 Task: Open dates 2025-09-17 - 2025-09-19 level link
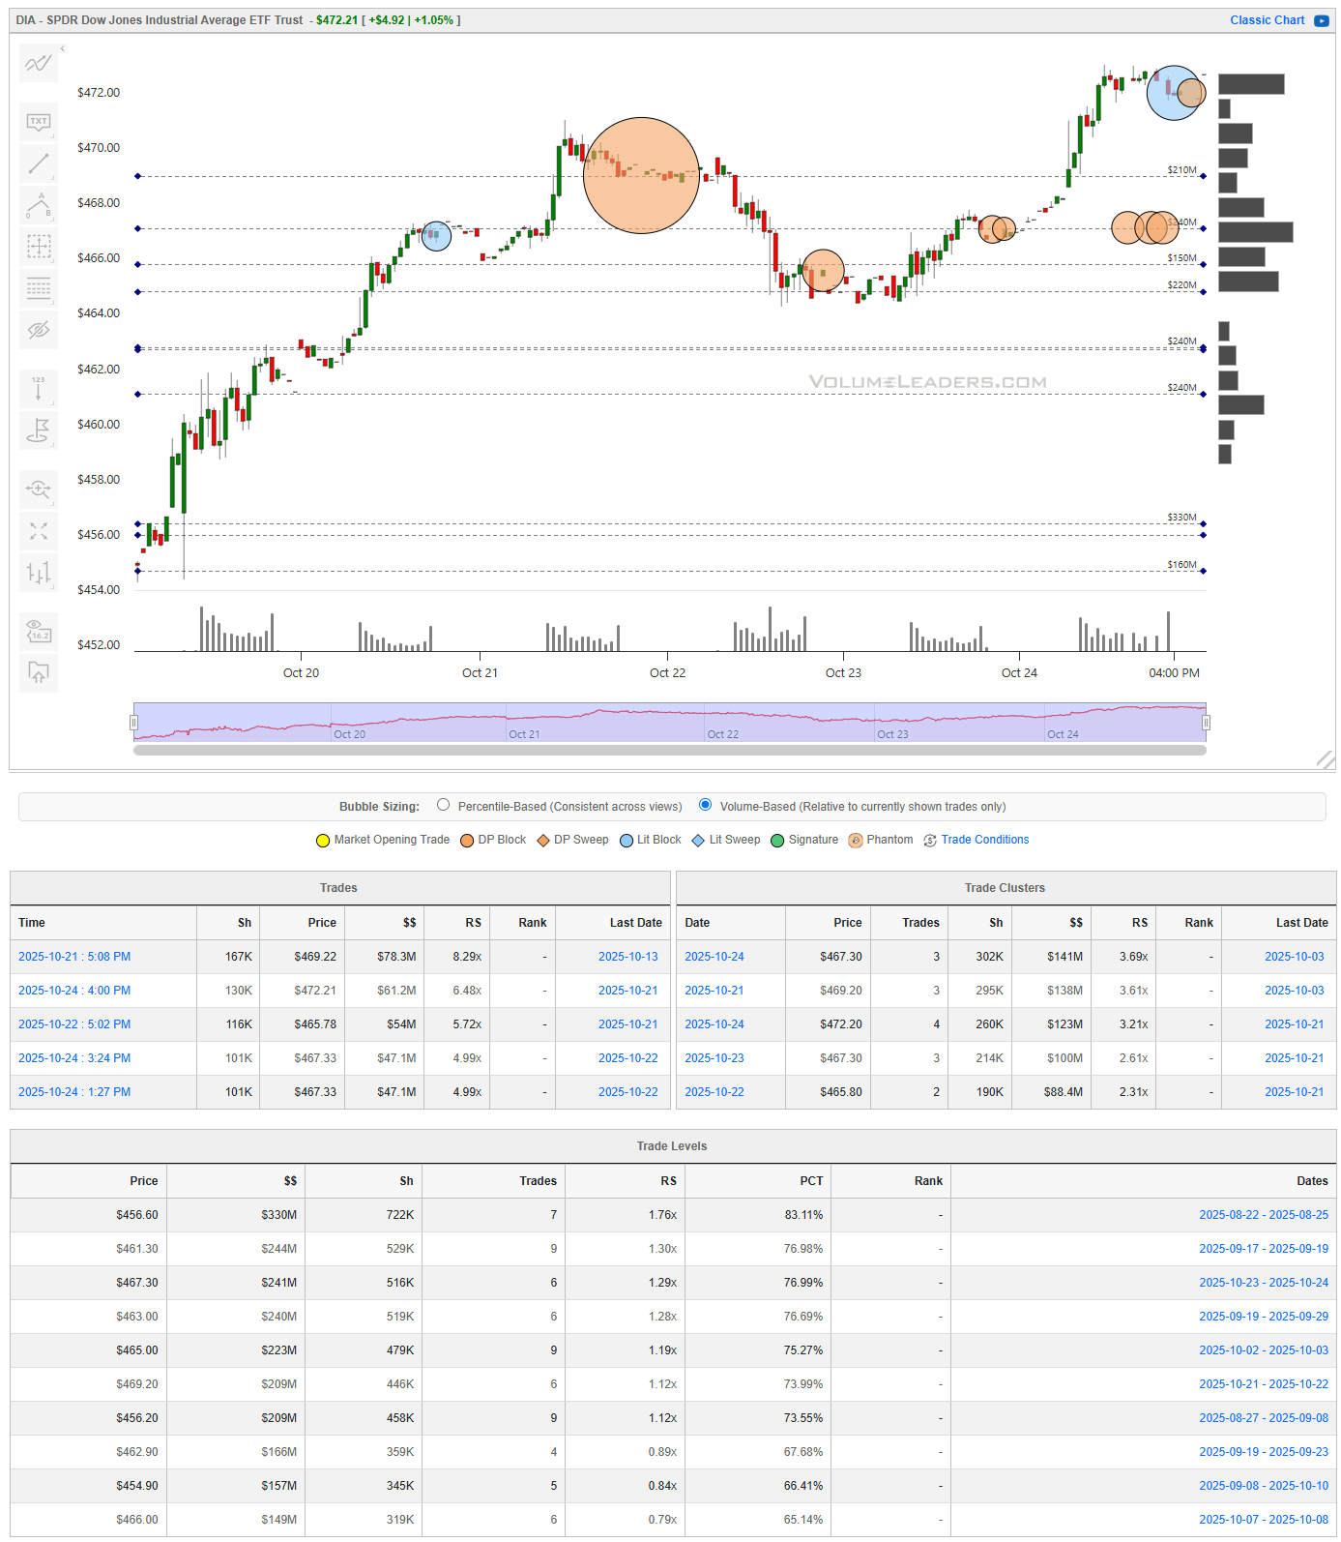[1264, 1249]
